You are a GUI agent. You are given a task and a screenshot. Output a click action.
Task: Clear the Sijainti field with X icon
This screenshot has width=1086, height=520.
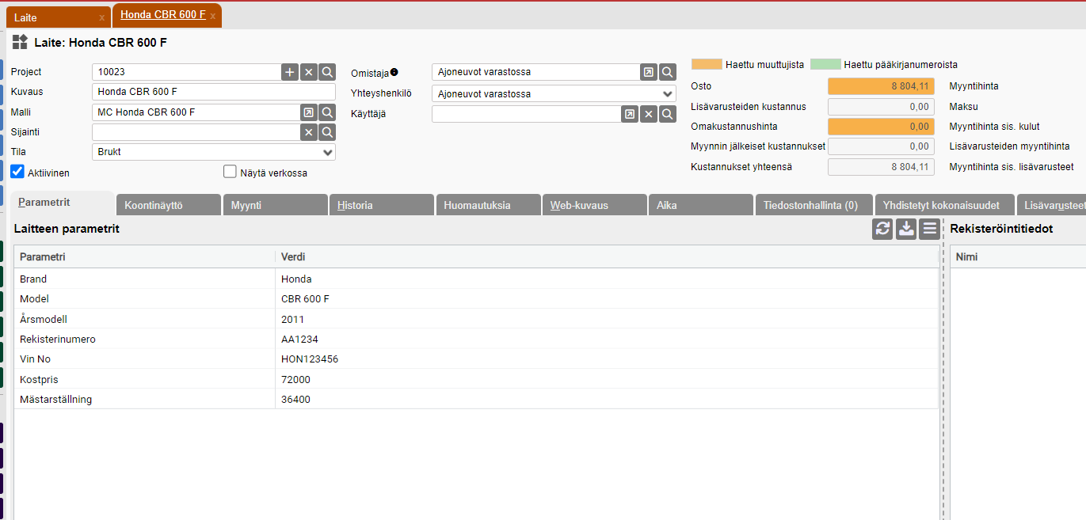[309, 132]
